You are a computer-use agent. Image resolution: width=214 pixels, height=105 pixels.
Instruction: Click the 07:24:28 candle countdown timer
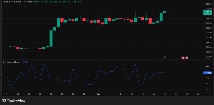(x=208, y=13)
